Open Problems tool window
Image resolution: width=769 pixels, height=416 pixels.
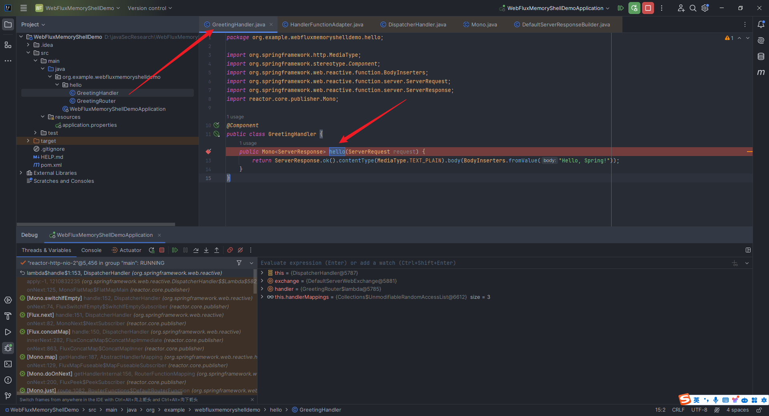coord(8,380)
